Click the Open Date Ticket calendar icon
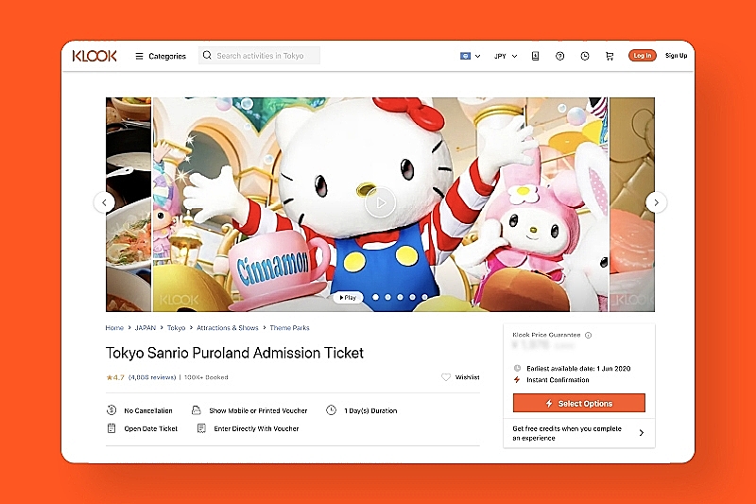This screenshot has height=504, width=756. tap(112, 428)
